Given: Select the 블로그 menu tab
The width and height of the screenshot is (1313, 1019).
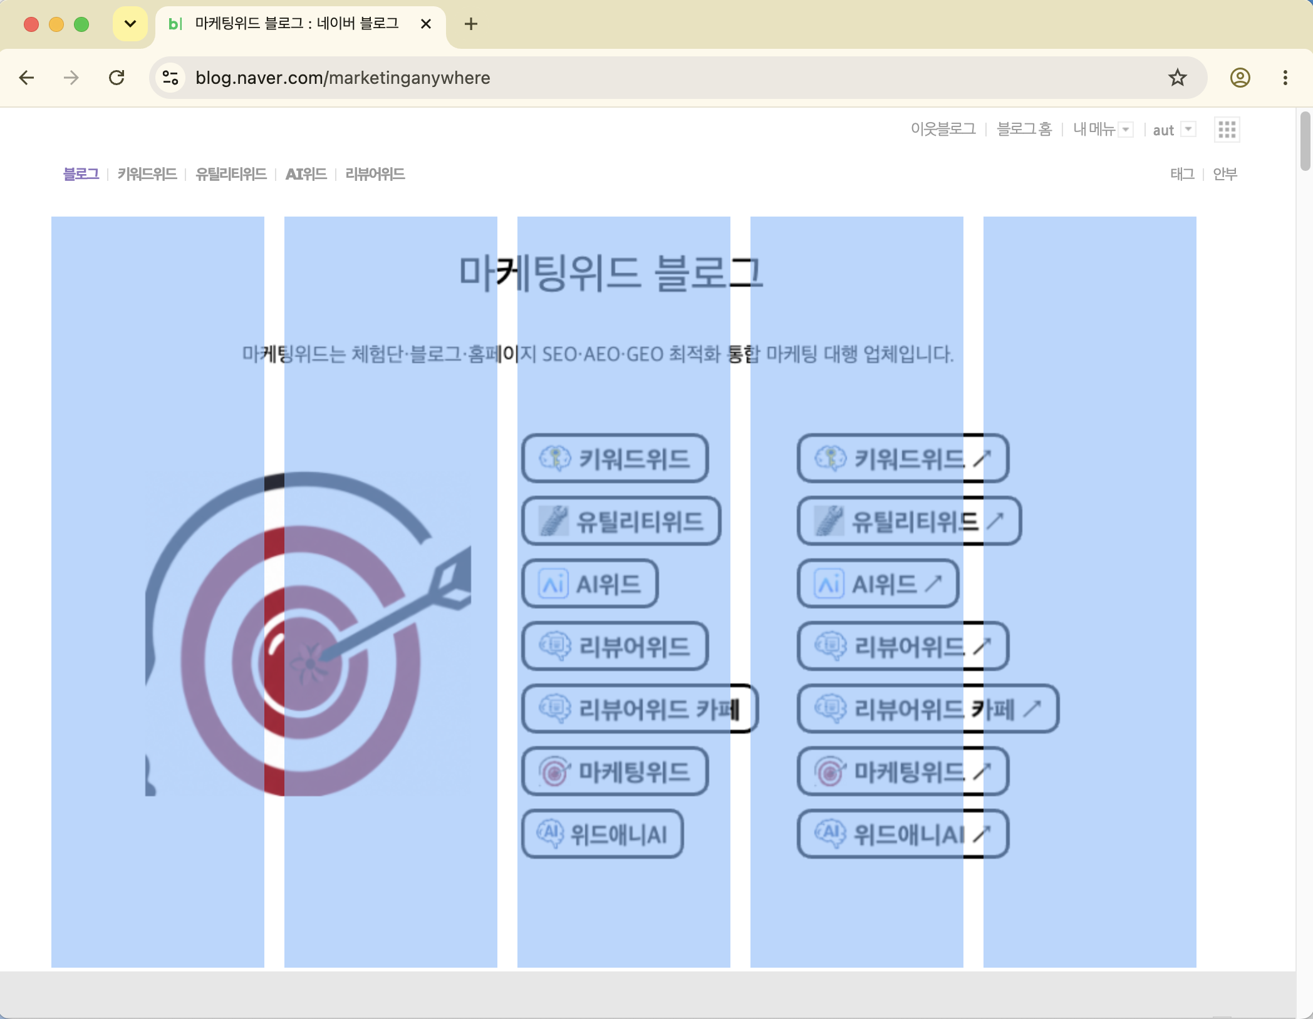Looking at the screenshot, I should tap(81, 174).
